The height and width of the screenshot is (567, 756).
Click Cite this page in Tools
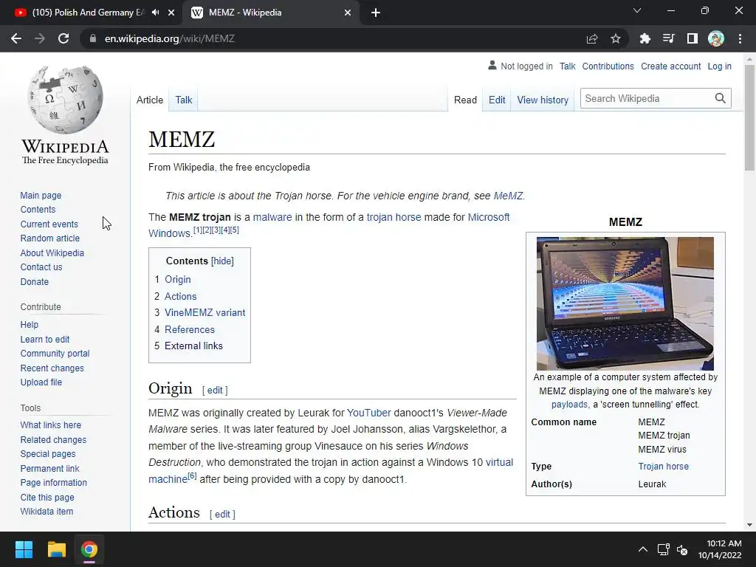point(47,497)
